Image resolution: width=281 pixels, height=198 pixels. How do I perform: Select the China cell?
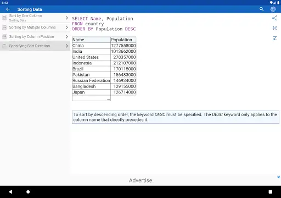91,46
